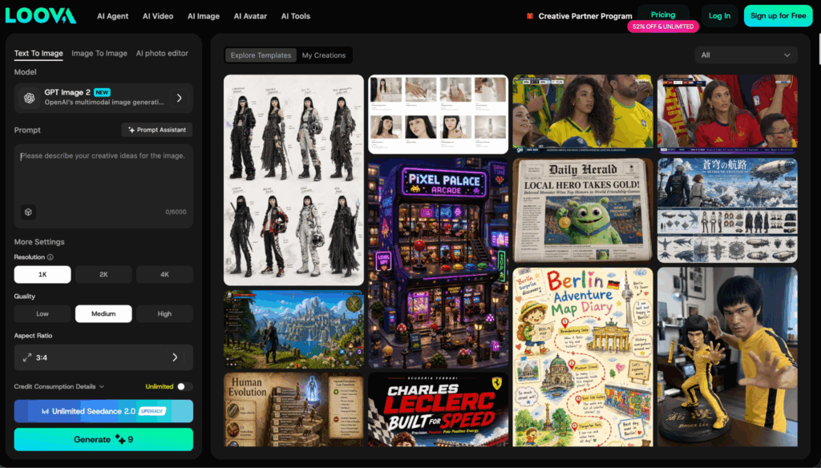
Task: Select 2K resolution
Action: click(103, 274)
